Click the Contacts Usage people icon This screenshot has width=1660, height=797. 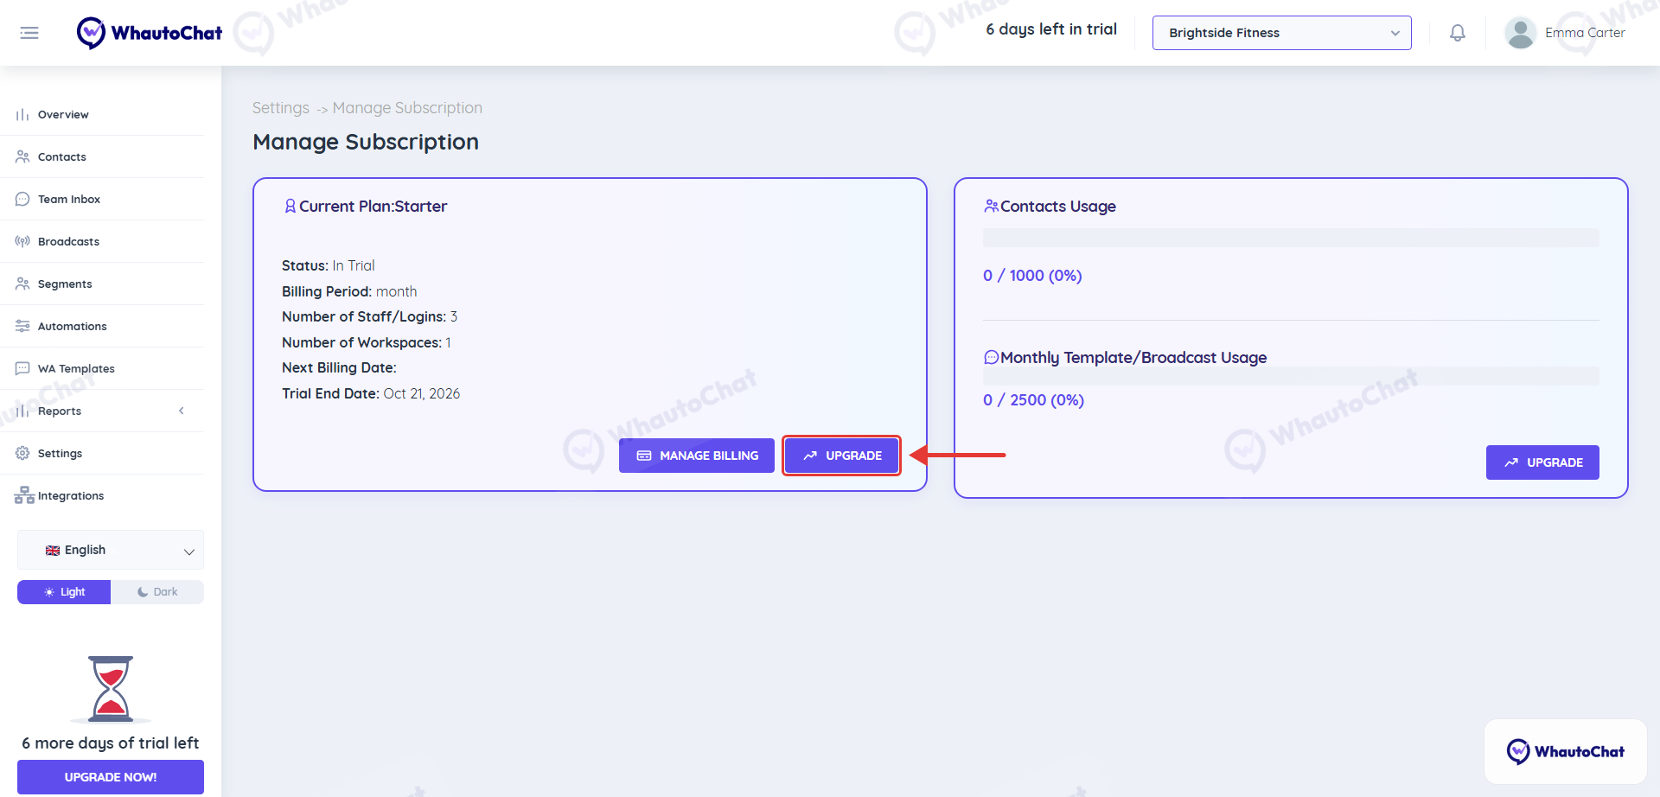(991, 206)
